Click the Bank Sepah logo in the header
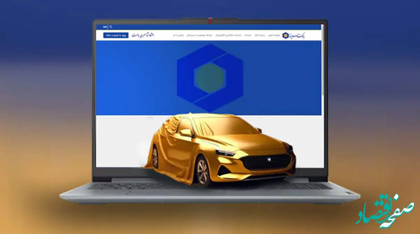 [x=293, y=35]
